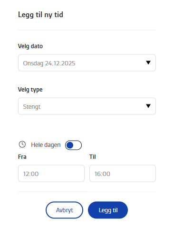
Task: Click the Til time field showing 16:00
Action: (123, 174)
